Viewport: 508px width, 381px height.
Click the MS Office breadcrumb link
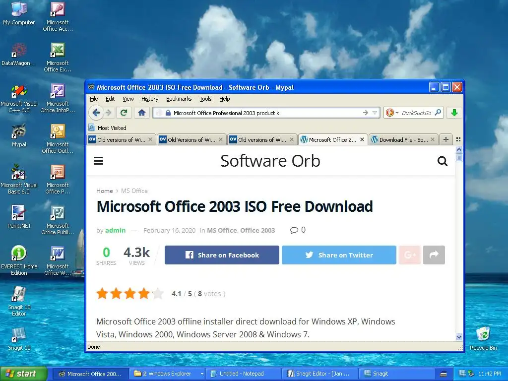(134, 191)
